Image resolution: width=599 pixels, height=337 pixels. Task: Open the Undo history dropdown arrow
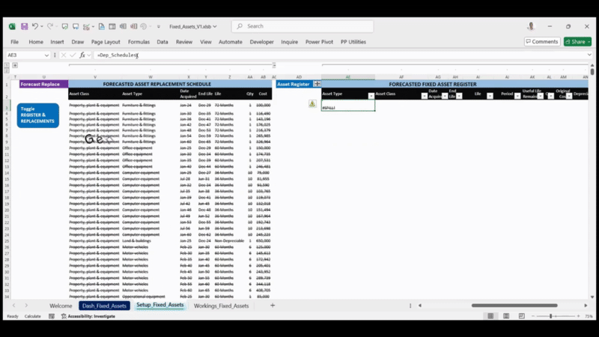[42, 26]
